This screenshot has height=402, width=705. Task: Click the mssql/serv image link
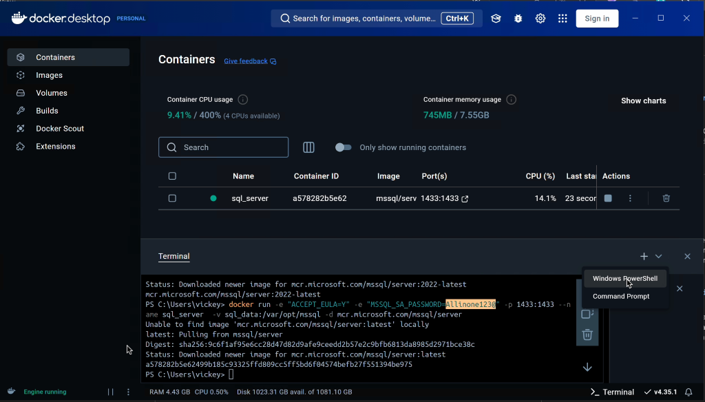(x=396, y=198)
